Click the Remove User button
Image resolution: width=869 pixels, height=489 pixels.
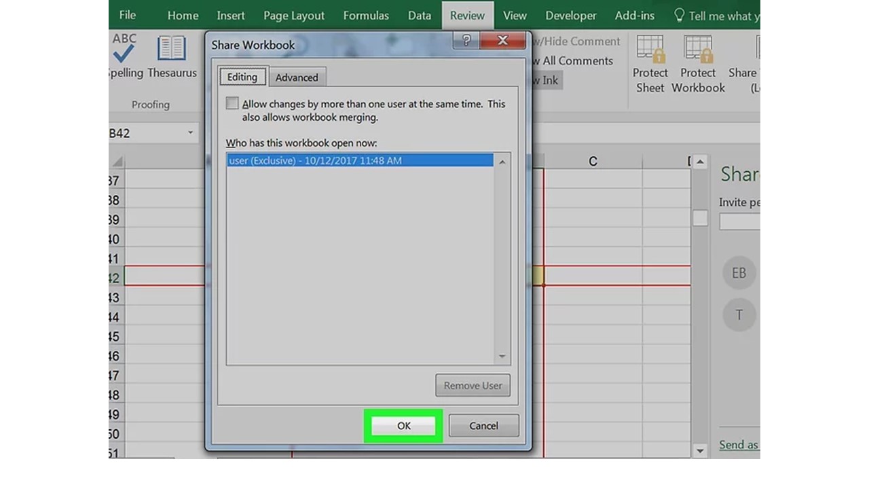[473, 385]
